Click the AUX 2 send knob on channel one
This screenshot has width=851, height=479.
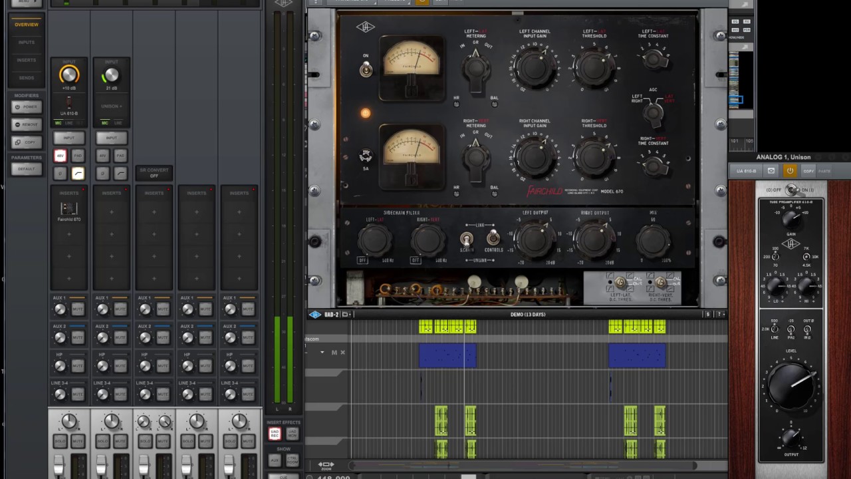[61, 338]
